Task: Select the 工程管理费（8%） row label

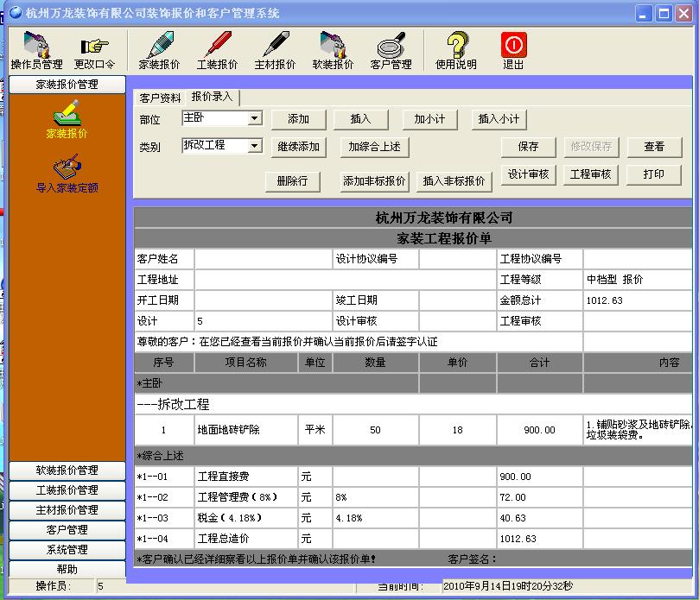Action: [x=245, y=497]
